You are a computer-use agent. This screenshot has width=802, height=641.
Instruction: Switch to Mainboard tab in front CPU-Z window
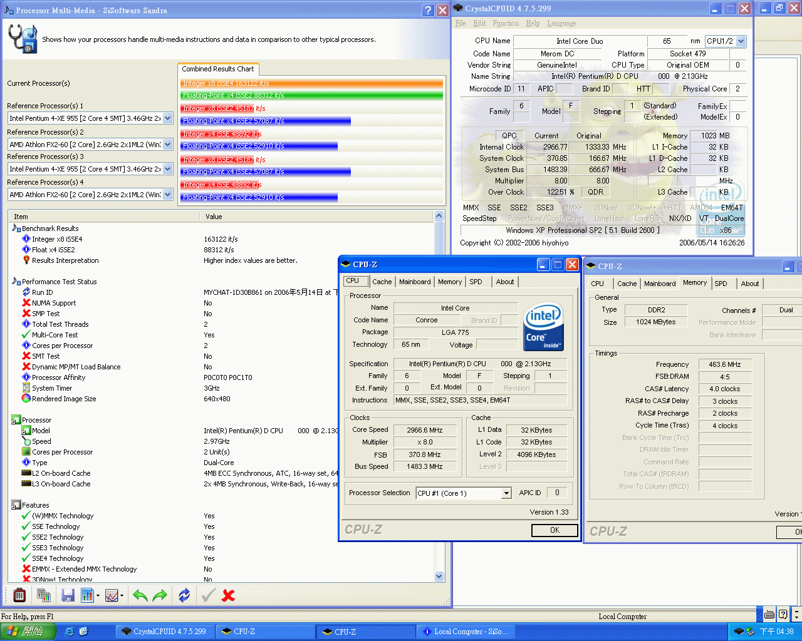pyautogui.click(x=415, y=282)
